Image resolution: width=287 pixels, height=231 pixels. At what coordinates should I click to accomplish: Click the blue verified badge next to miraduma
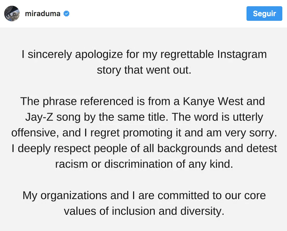(66, 14)
